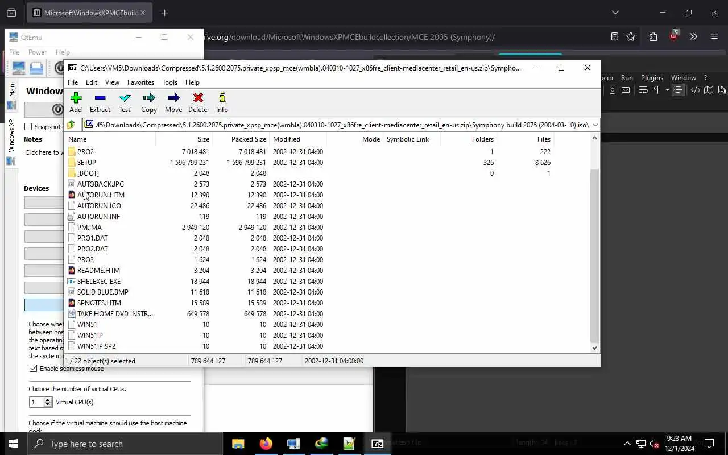
Task: Open the pilcrow dropdown arrow in Notepad++
Action: pyautogui.click(x=667, y=90)
